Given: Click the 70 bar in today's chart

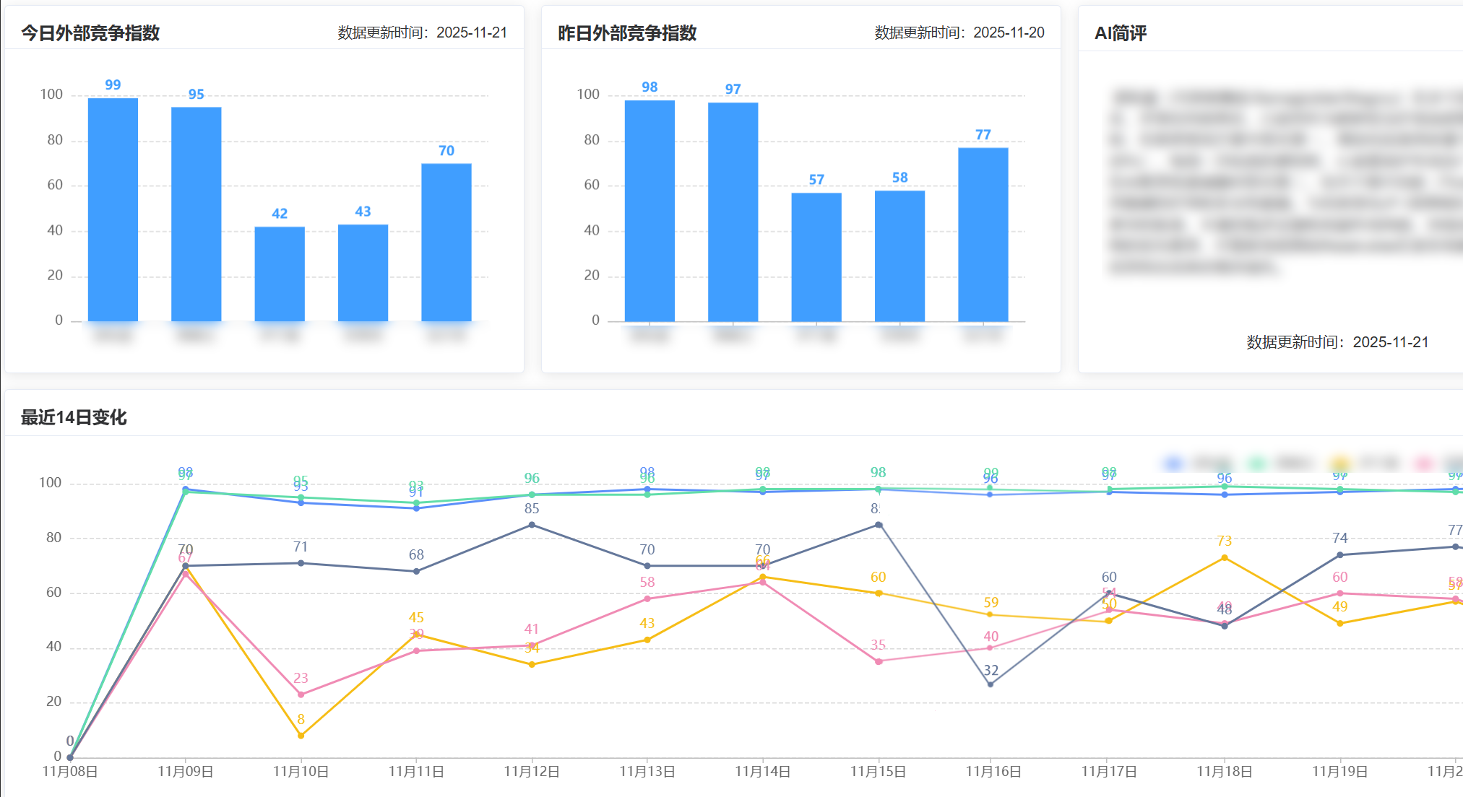Looking at the screenshot, I should click(x=446, y=242).
